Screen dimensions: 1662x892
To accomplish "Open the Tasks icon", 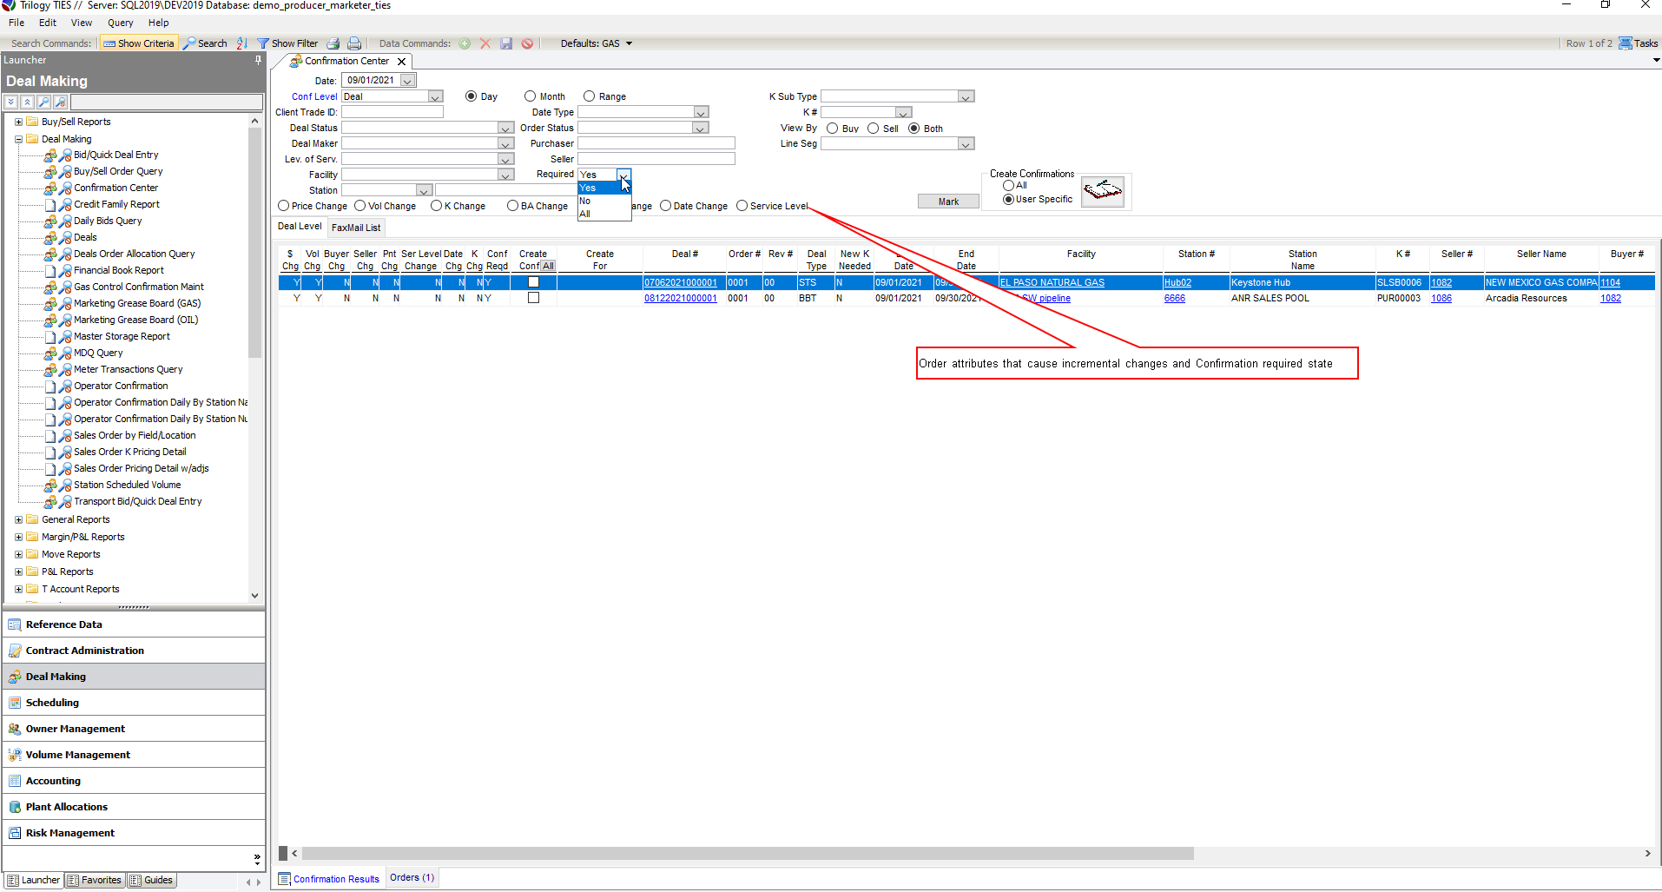I will 1626,43.
